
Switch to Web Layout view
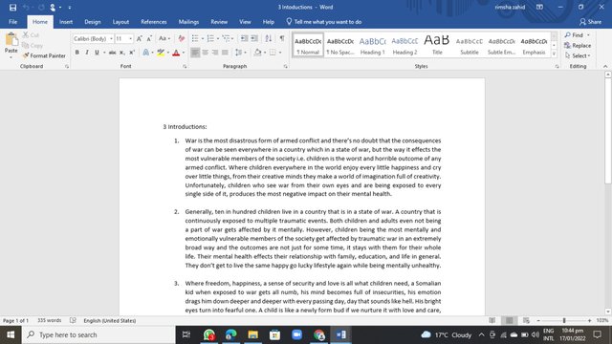coord(526,320)
